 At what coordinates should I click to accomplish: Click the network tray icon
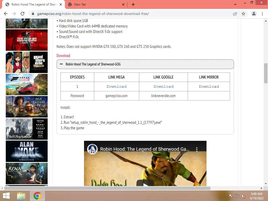tap(237, 196)
